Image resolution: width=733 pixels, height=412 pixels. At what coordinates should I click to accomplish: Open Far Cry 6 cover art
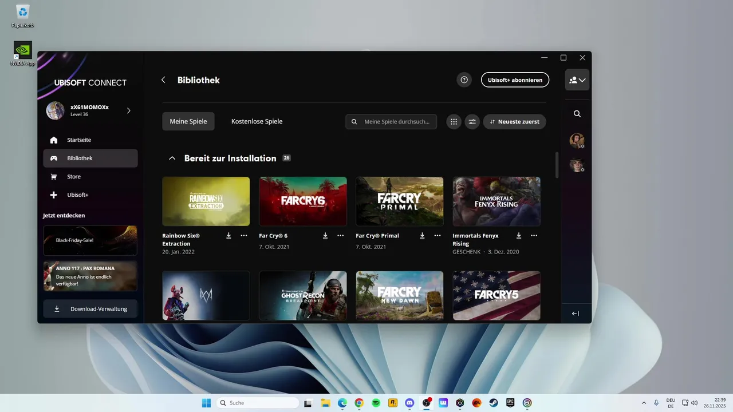pos(303,201)
